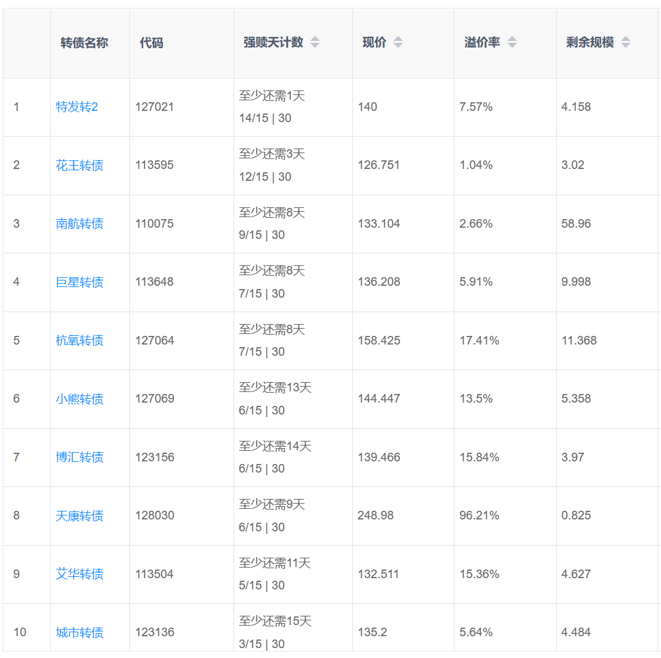The width and height of the screenshot is (661, 658).
Task: Open the 花王转债 bond link
Action: point(79,165)
